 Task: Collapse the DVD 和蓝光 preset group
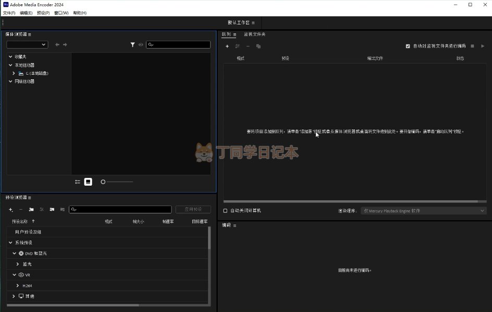click(15, 254)
